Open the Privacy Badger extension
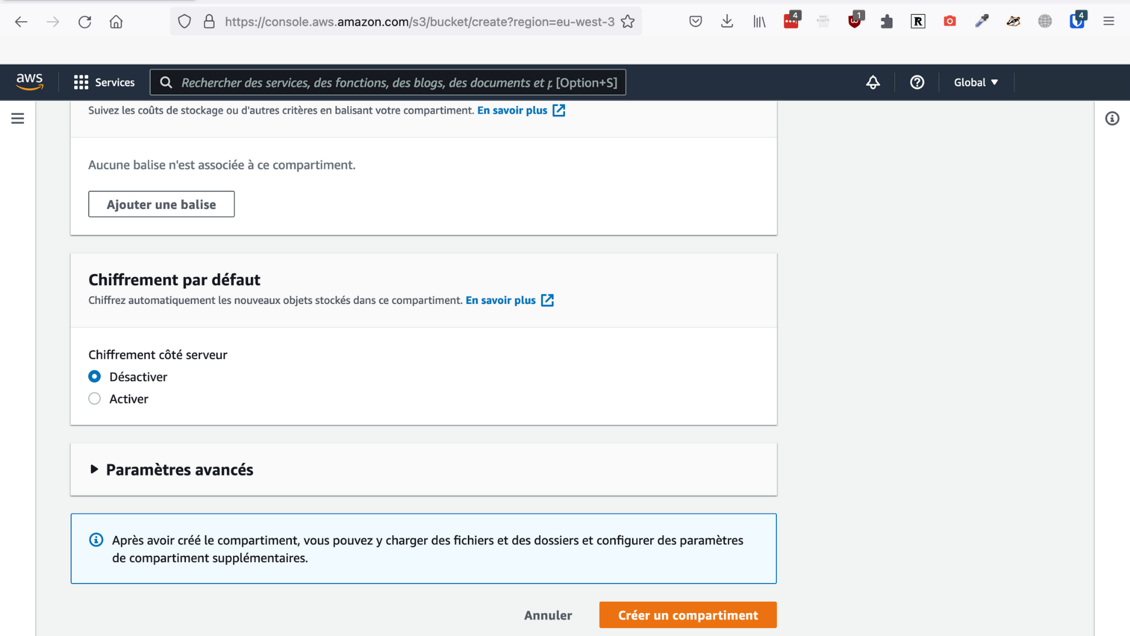This screenshot has width=1130, height=636. (1013, 21)
